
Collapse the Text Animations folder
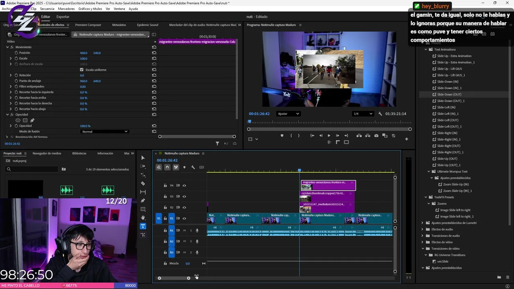(426, 49)
